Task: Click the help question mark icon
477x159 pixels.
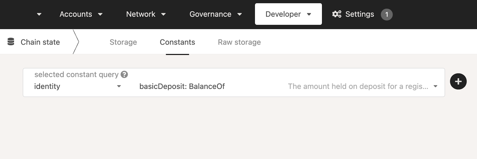Action: point(124,75)
